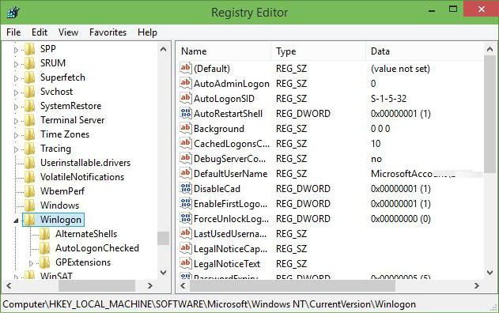This screenshot has width=499, height=313.
Task: Collapse the Winlogon tree node
Action: point(16,220)
